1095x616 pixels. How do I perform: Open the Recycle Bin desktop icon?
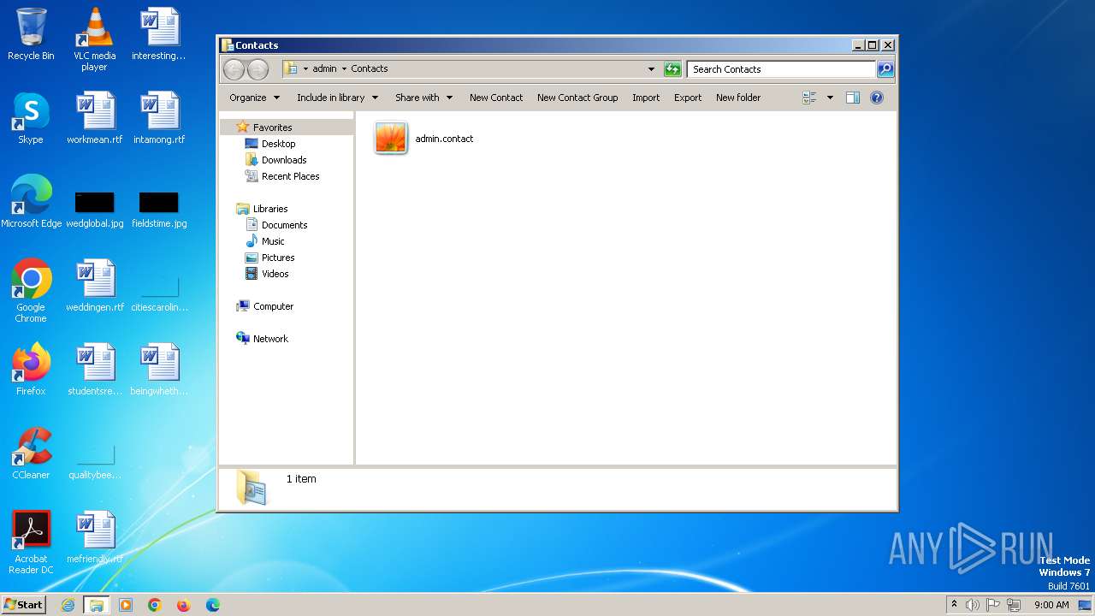[31, 34]
